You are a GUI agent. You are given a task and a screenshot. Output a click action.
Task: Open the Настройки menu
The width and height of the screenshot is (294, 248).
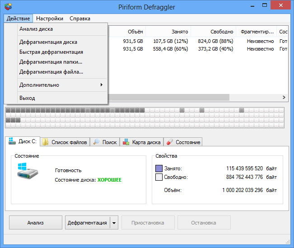[50, 19]
